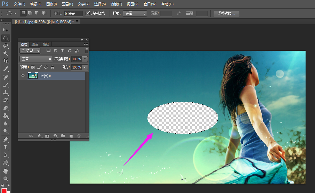Open the 滤镜(T) menu
315x193 pixels.
click(x=116, y=4)
